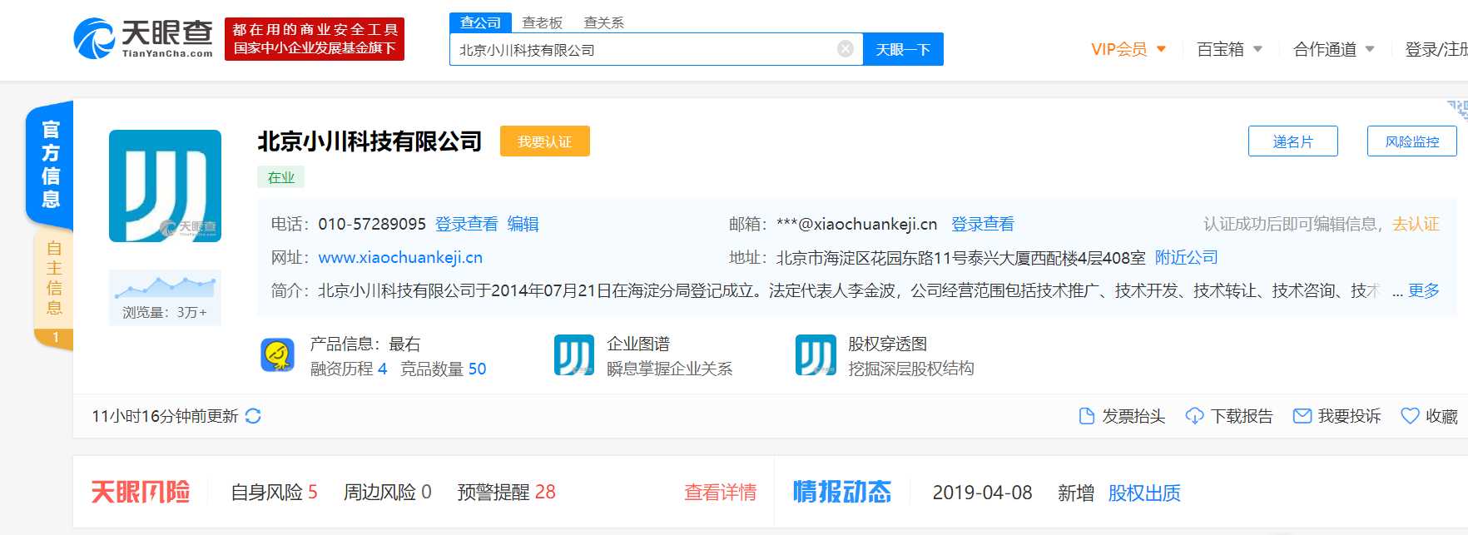Viewport: 1468px width, 535px height.
Task: Expand the 百宝箱 dropdown
Action: [1229, 49]
